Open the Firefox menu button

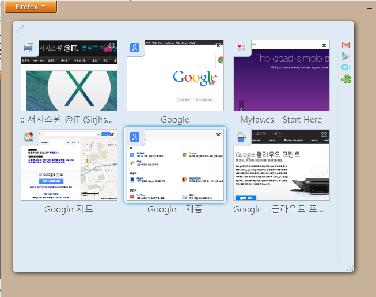click(x=31, y=6)
